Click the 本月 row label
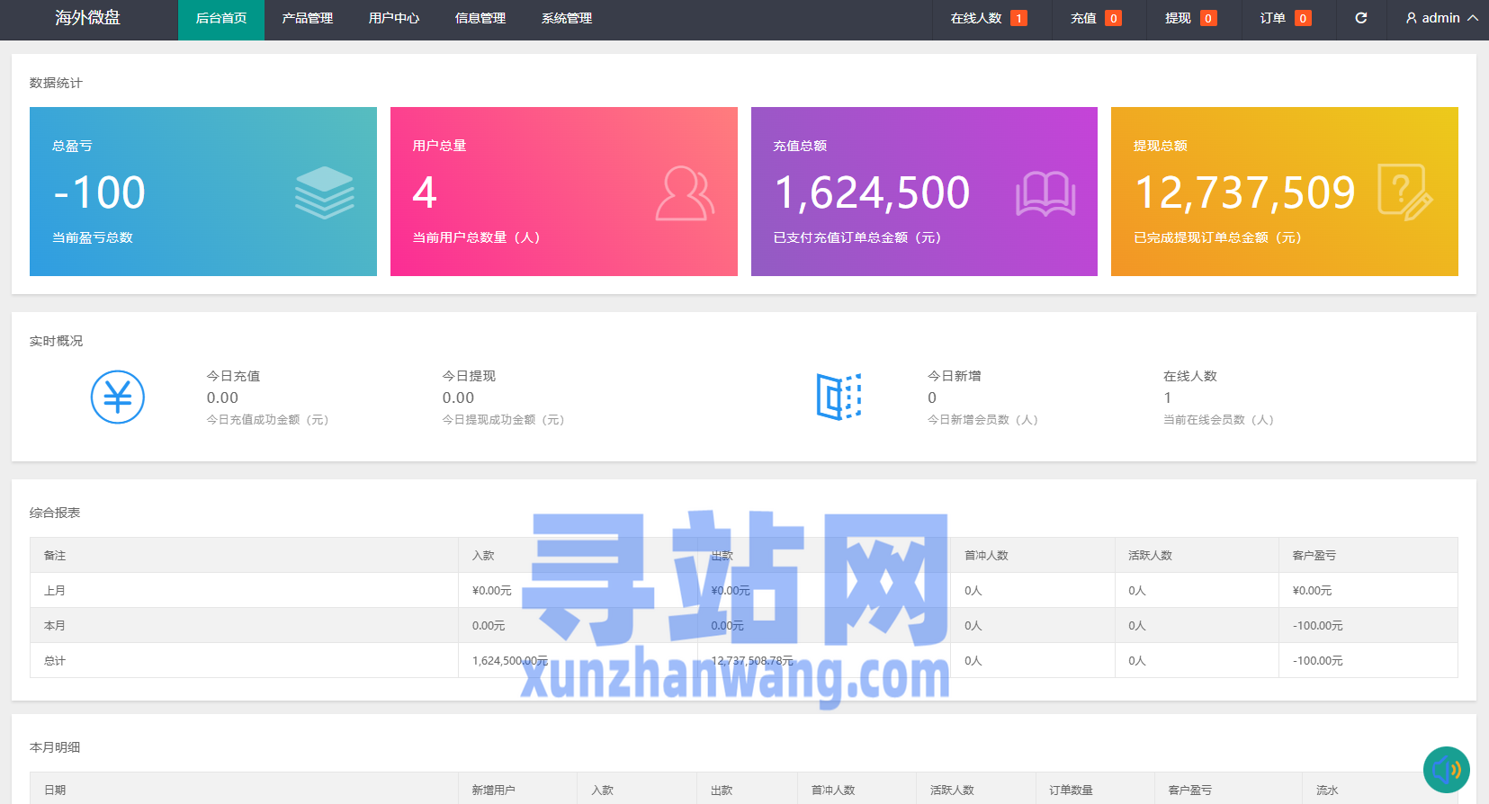1489x804 pixels. pyautogui.click(x=55, y=626)
